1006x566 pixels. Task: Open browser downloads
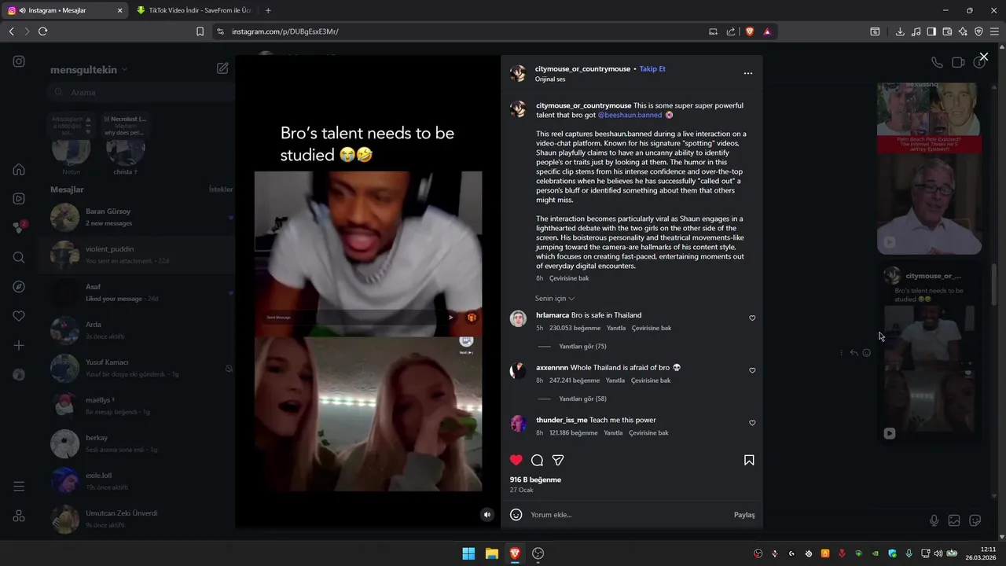900,31
